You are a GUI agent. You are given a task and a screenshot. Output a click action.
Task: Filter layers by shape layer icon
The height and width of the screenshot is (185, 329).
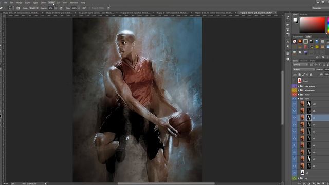click(324, 65)
